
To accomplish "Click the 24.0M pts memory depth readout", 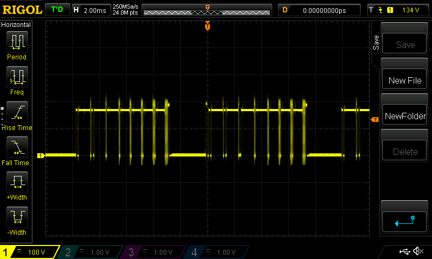I will [x=125, y=12].
